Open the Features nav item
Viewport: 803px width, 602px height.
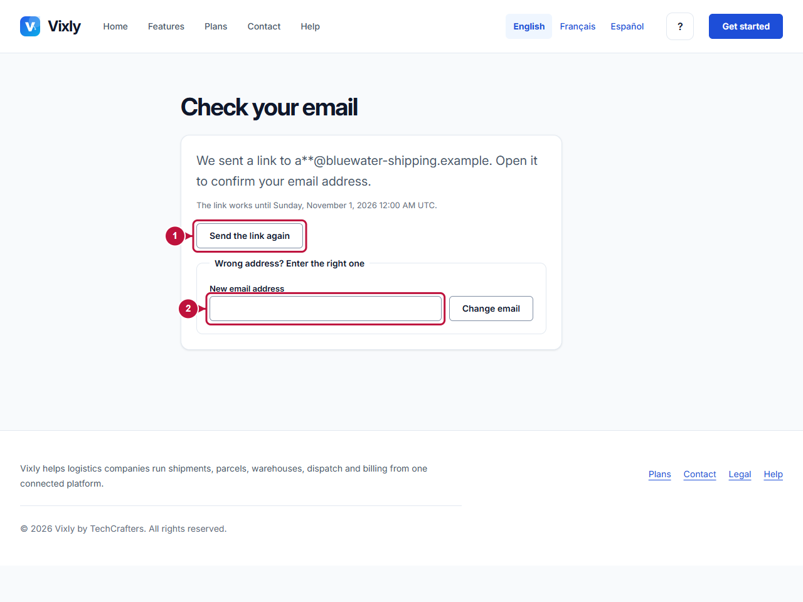[166, 26]
